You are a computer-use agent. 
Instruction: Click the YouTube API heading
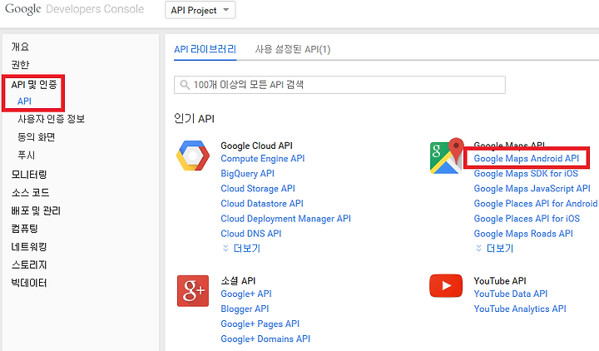click(500, 281)
